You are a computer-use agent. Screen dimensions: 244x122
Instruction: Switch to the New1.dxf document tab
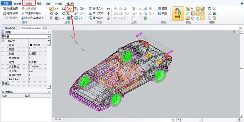pos(10,28)
